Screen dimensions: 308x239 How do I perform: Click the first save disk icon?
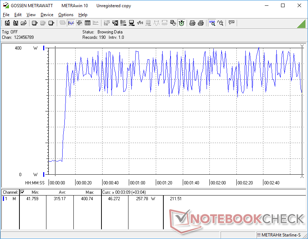pyautogui.click(x=7, y=23)
